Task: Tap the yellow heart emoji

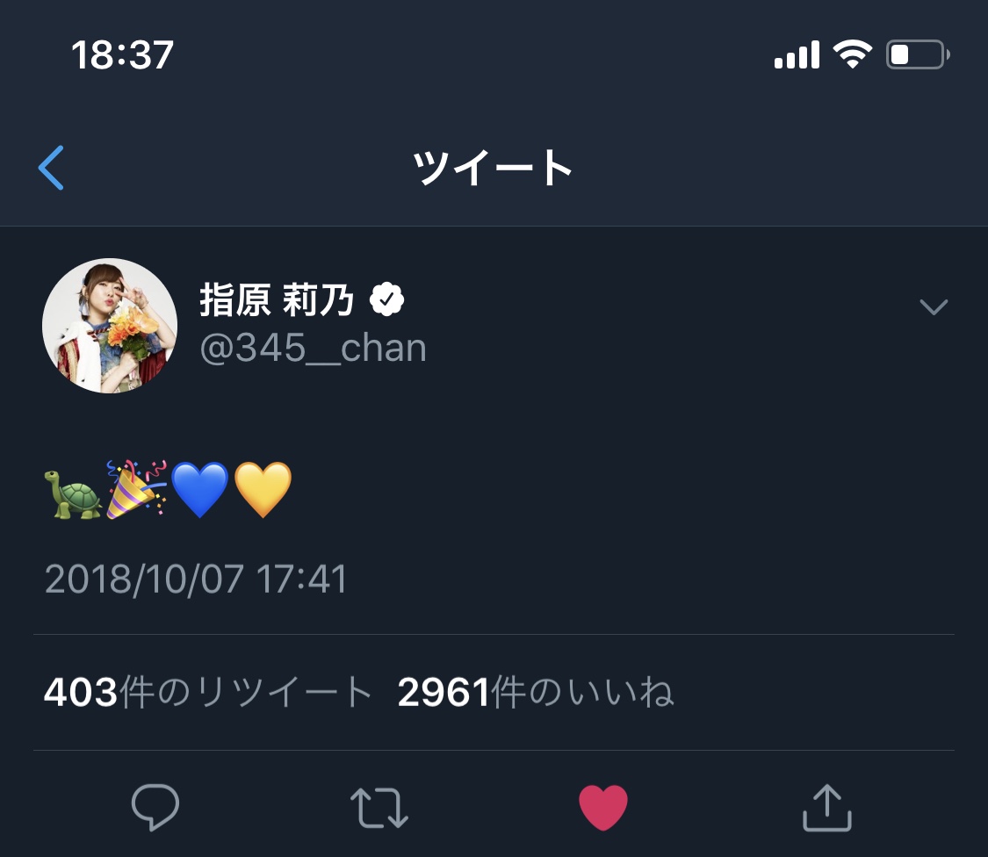Action: pyautogui.click(x=263, y=490)
